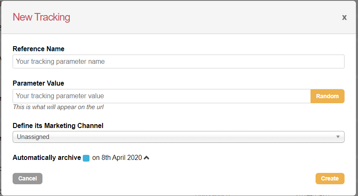Focus the Parameter Value text box
358x196 pixels.
click(x=161, y=96)
